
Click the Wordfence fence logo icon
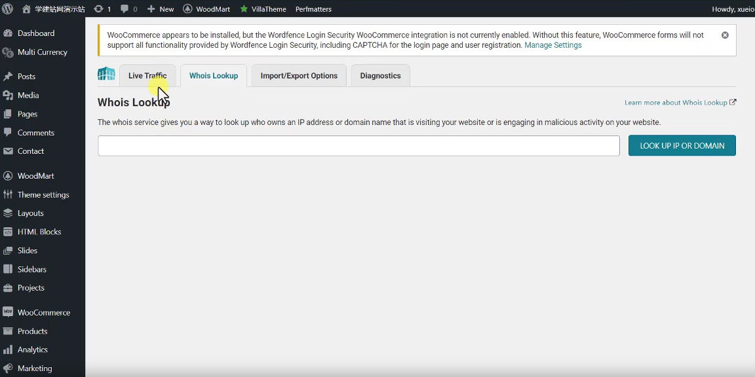(106, 74)
